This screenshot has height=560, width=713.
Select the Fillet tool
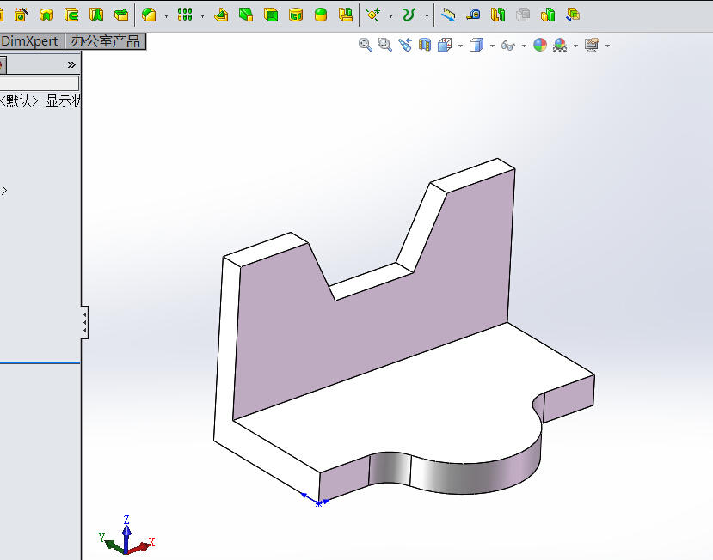coord(149,15)
